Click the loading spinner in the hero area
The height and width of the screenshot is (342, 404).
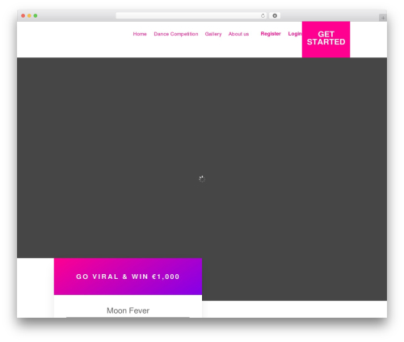click(x=202, y=179)
